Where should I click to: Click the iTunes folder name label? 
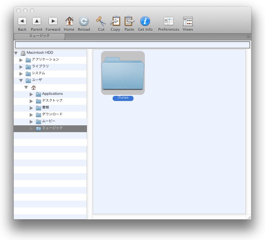click(123, 98)
